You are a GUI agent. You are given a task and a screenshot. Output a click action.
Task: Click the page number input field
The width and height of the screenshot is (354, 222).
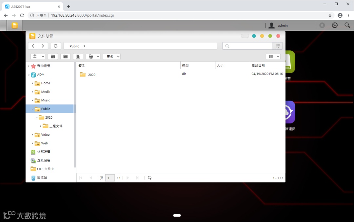coord(109,178)
